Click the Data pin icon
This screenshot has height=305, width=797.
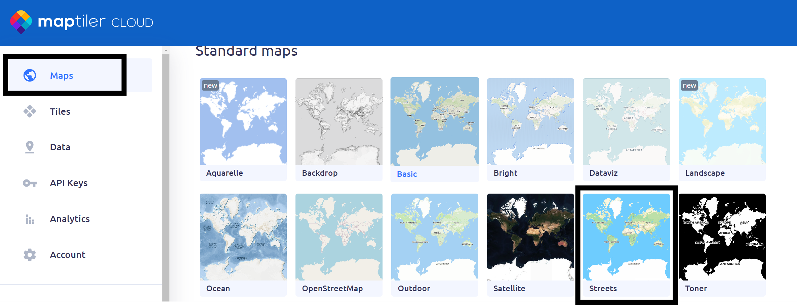[30, 147]
